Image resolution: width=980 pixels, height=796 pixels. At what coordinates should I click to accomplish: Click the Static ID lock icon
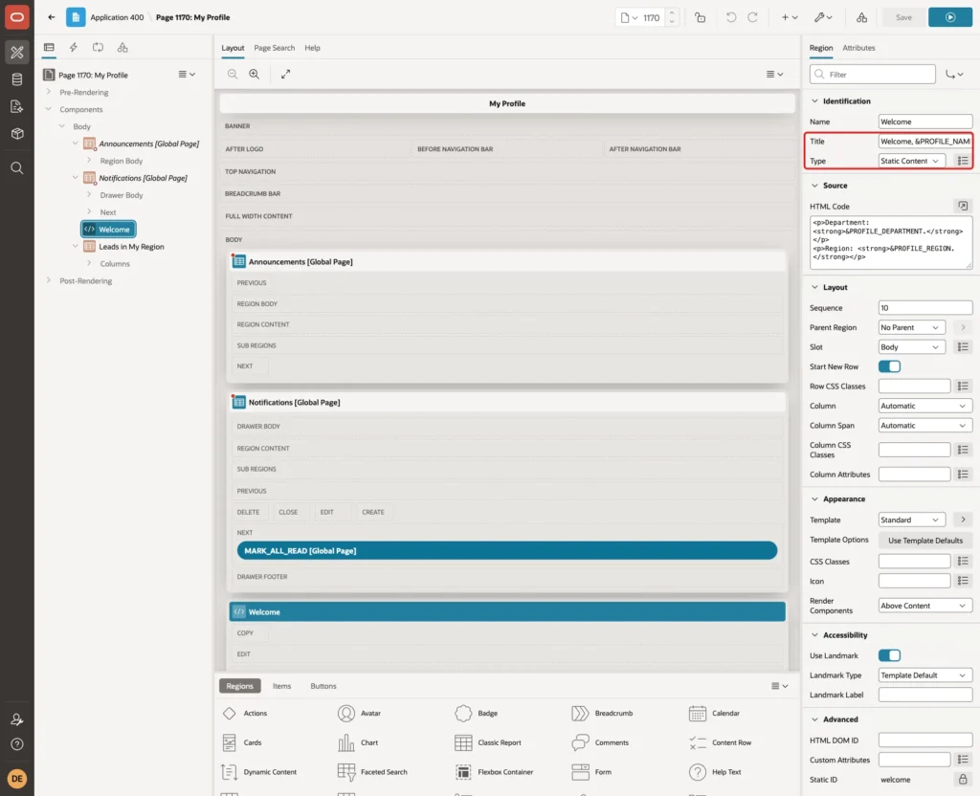[963, 779]
